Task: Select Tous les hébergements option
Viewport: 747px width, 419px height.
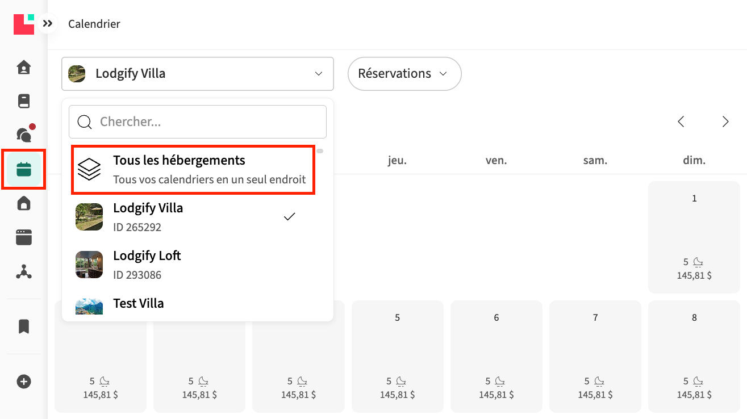Action: [193, 170]
